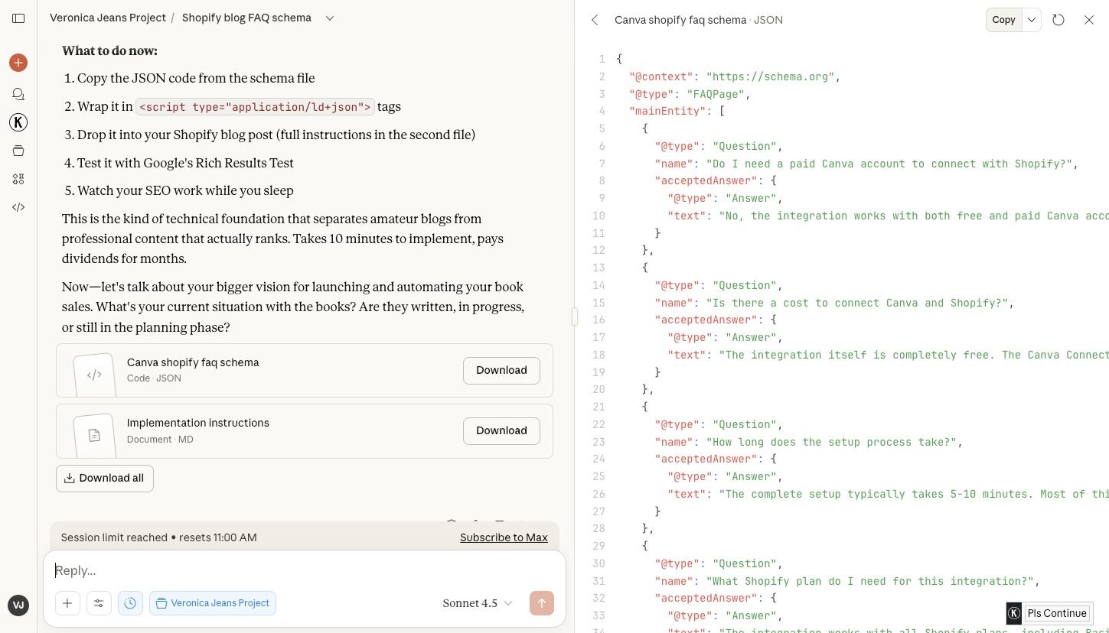Image resolution: width=1109 pixels, height=633 pixels.
Task: Click the "@context": "https://schema.org" code line
Action: tap(735, 76)
